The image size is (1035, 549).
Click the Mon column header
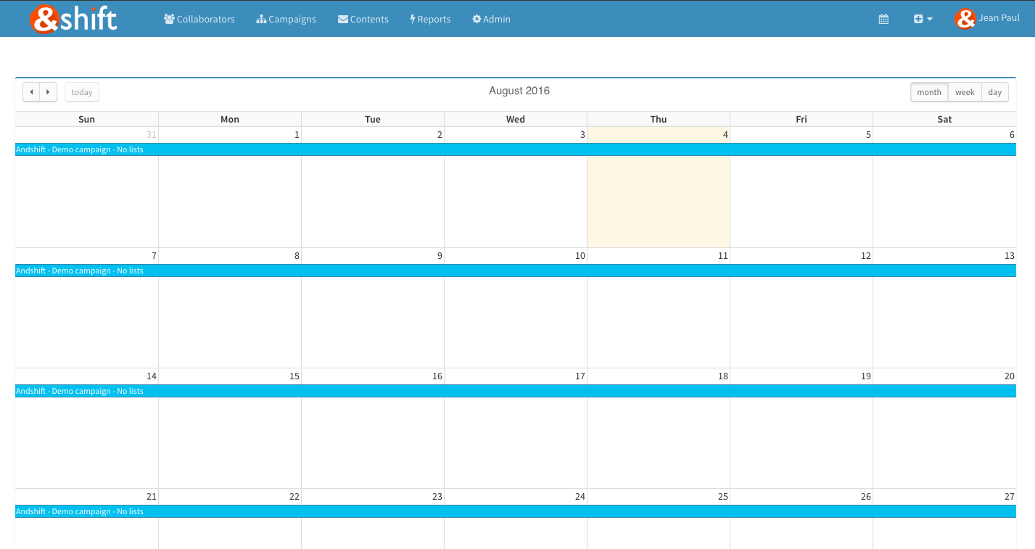click(x=230, y=119)
